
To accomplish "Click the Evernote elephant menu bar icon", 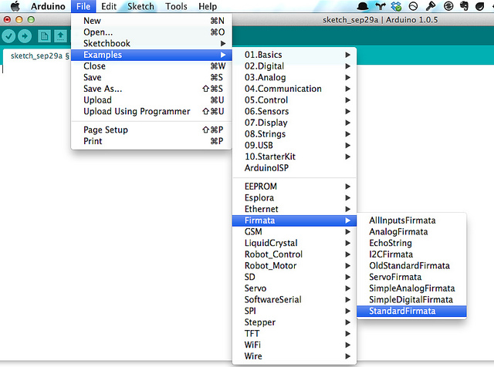I will click(464, 6).
